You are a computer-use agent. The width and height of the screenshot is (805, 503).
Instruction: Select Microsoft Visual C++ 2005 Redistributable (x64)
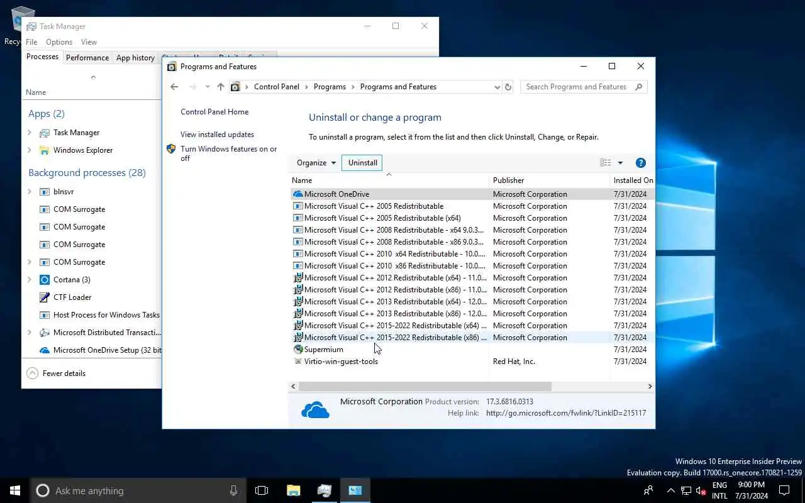pos(382,218)
